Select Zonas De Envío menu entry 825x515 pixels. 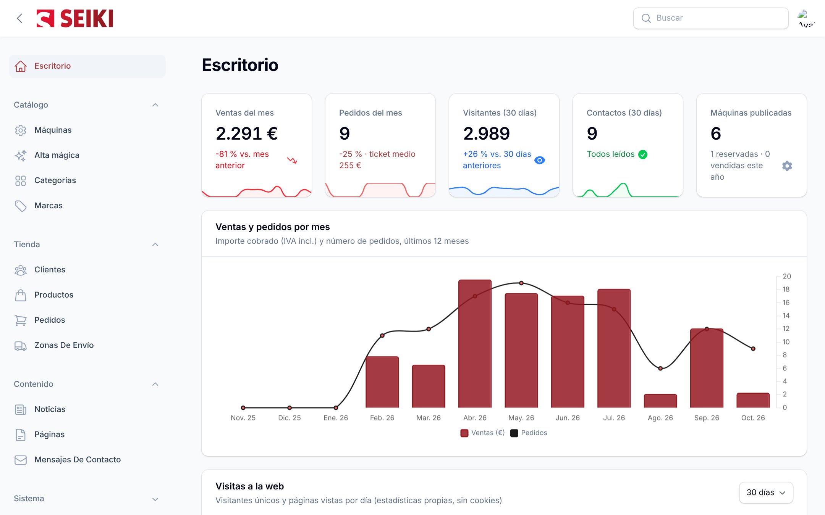point(87,345)
